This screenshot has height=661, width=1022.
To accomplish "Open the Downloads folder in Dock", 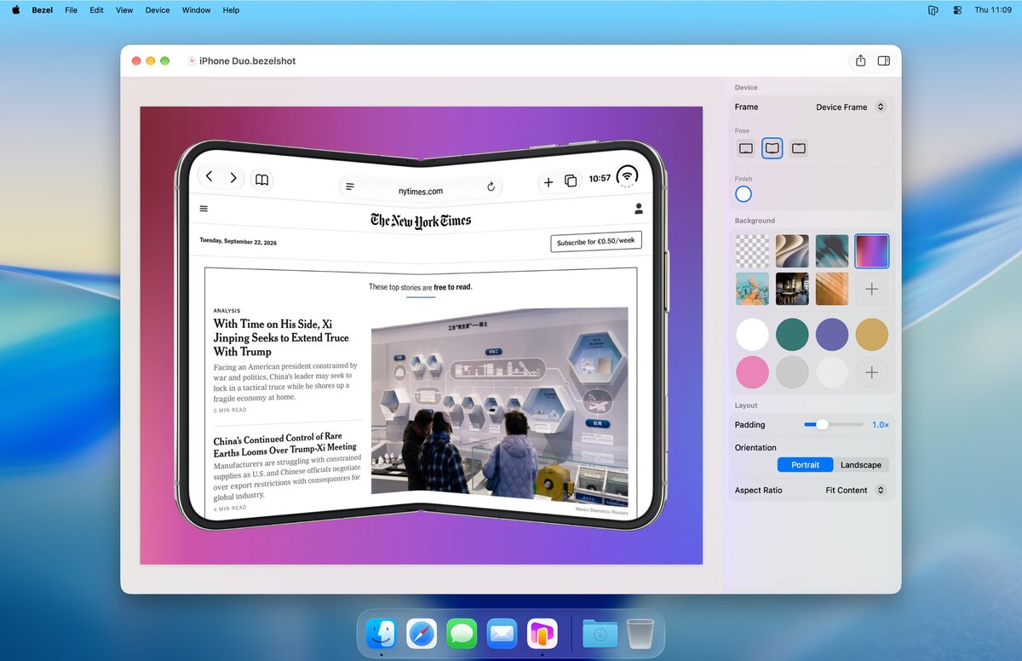I will 600,634.
